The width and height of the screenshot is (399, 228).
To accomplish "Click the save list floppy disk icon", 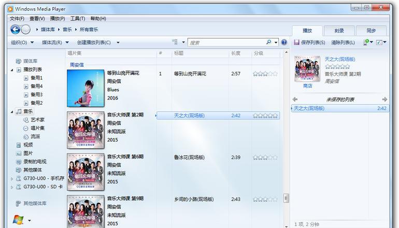I will [x=296, y=42].
